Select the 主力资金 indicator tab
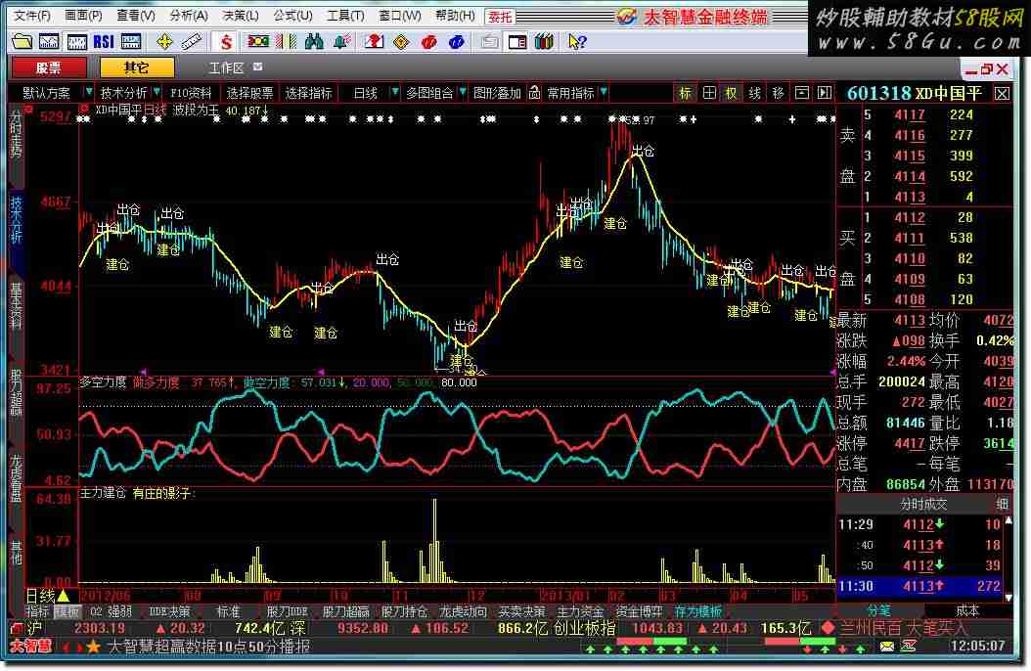This screenshot has width=1031, height=671. coord(580,612)
